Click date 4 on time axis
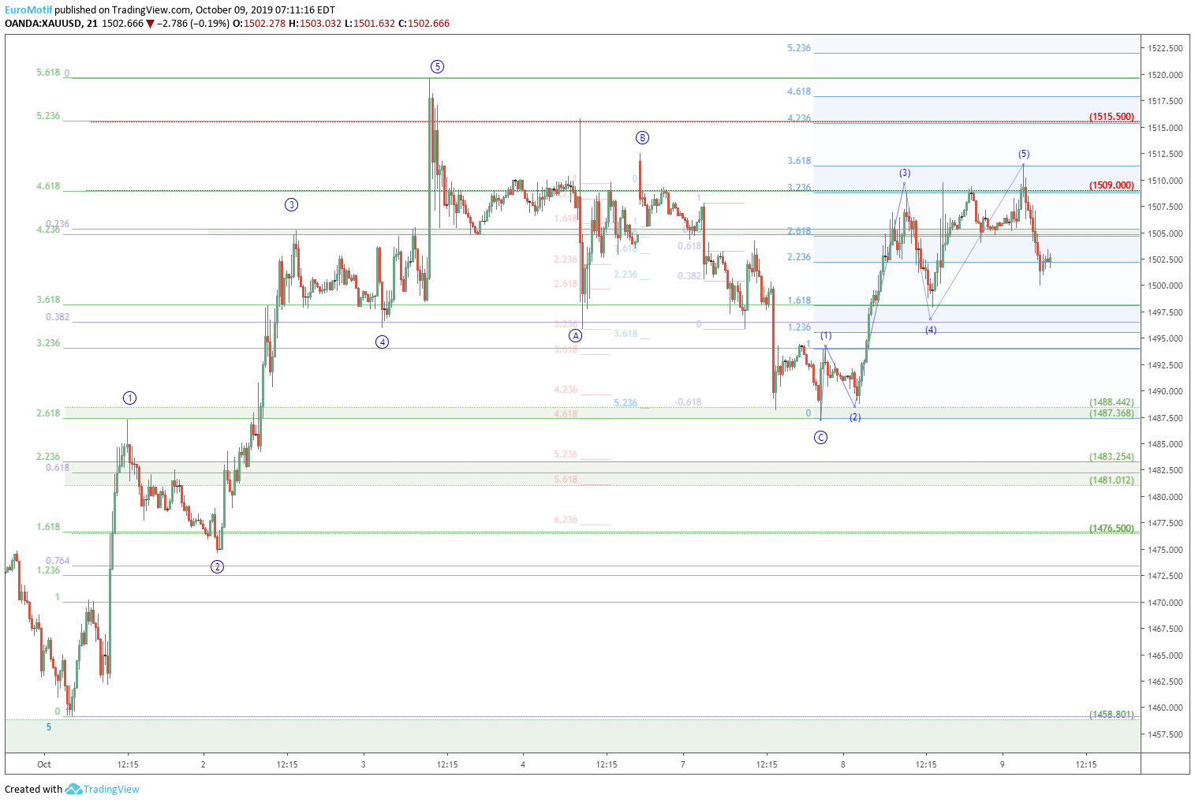This screenshot has height=803, width=1195. pos(523,764)
